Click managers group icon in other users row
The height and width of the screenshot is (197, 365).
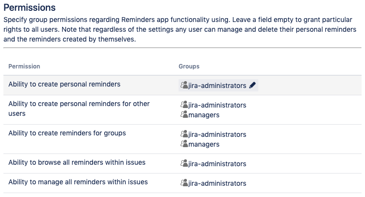pos(184,115)
